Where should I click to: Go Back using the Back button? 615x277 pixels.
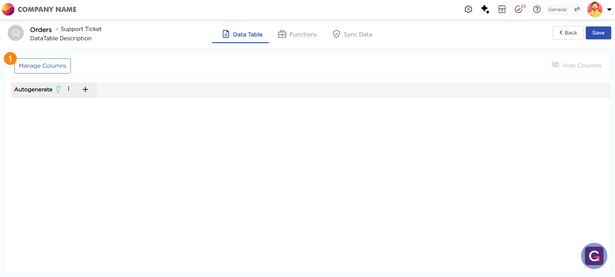568,33
